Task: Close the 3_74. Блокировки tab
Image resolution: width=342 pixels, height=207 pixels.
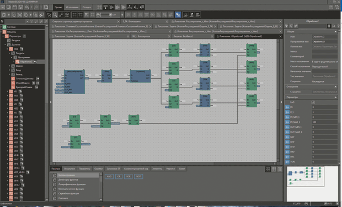Action: pos(167,21)
